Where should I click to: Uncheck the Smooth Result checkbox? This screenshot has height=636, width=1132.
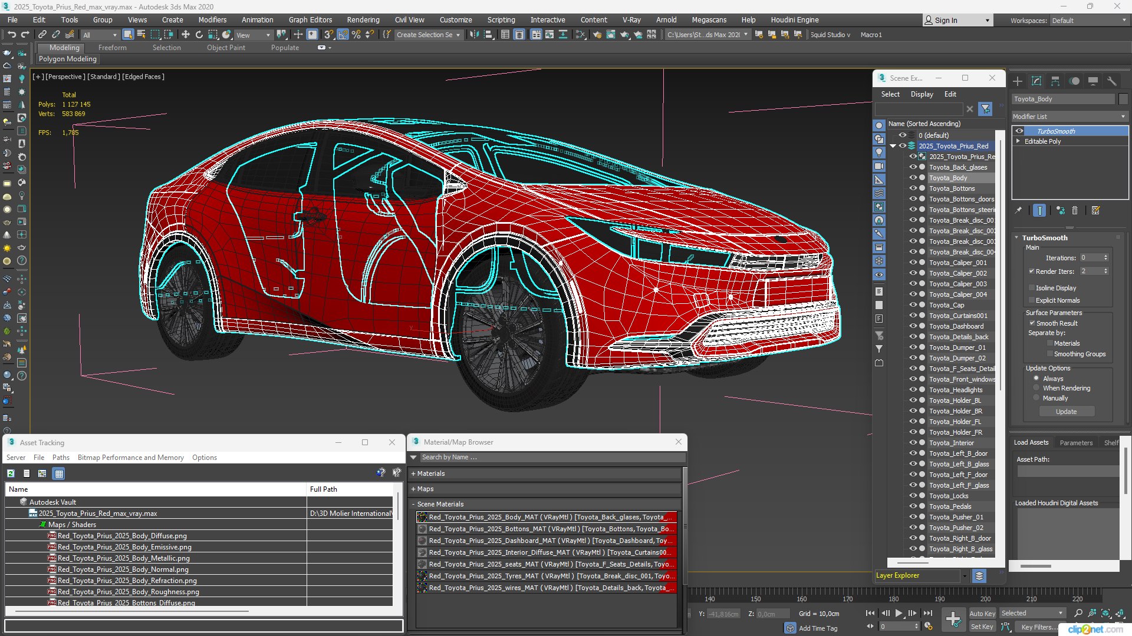[x=1032, y=323]
